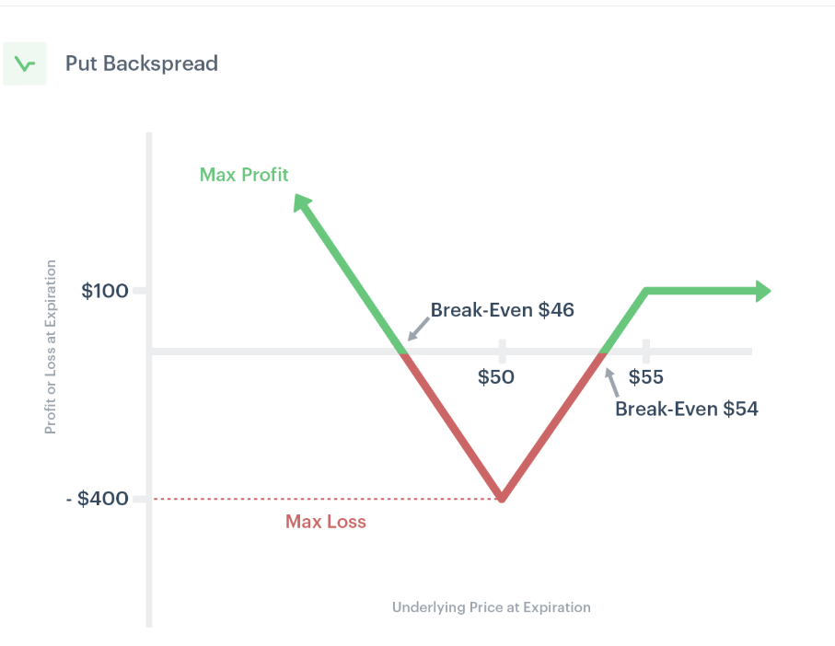Click the red dotted max loss line
The image size is (835, 646).
(326, 499)
